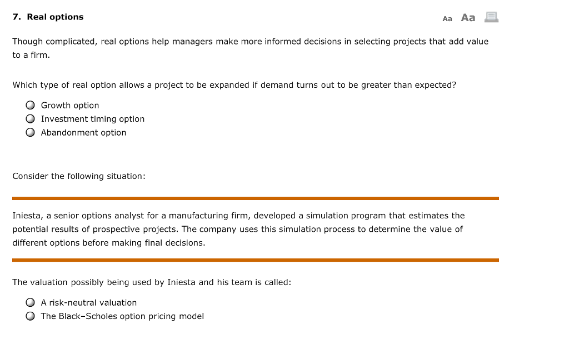The height and width of the screenshot is (349, 569).
Task: Click the upper orange divider bar
Action: tap(255, 197)
